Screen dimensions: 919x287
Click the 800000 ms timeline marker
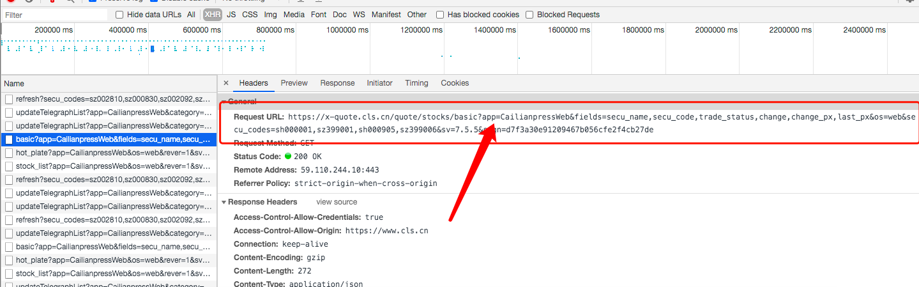click(275, 30)
